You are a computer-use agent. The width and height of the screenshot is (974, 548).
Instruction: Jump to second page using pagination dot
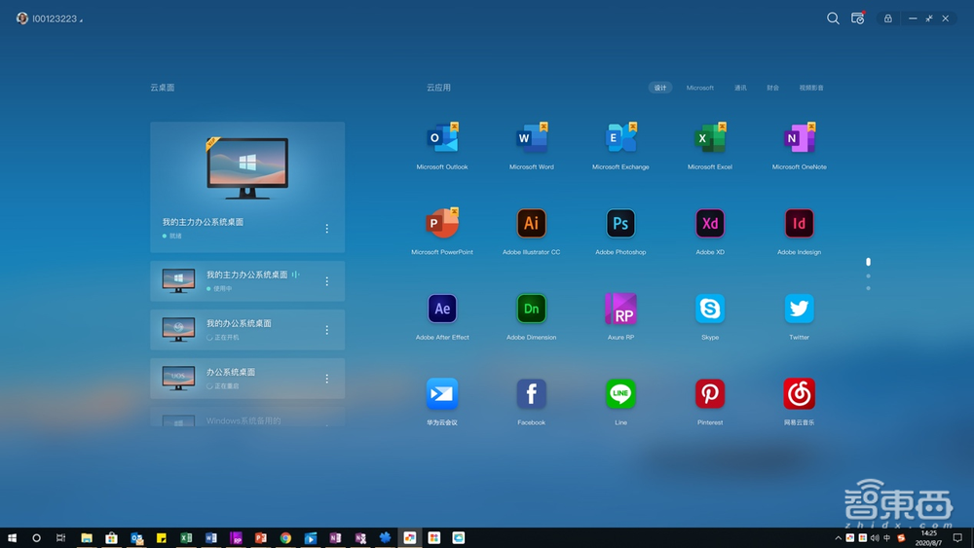[868, 276]
